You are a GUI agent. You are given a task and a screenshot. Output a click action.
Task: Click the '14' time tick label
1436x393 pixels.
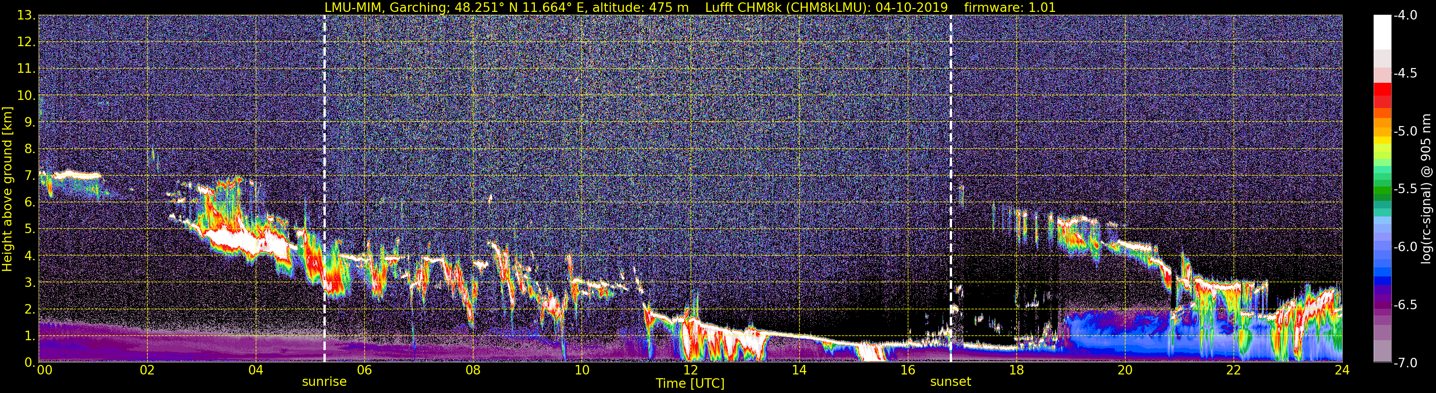pyautogui.click(x=799, y=370)
